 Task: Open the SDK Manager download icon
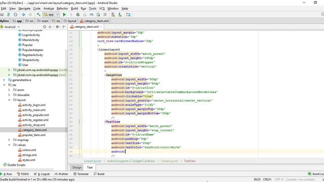point(120,15)
